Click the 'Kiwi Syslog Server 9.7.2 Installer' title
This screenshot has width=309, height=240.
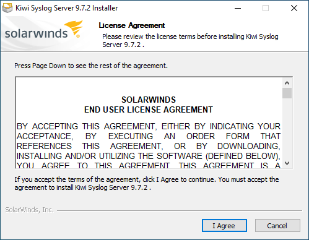coord(67,8)
